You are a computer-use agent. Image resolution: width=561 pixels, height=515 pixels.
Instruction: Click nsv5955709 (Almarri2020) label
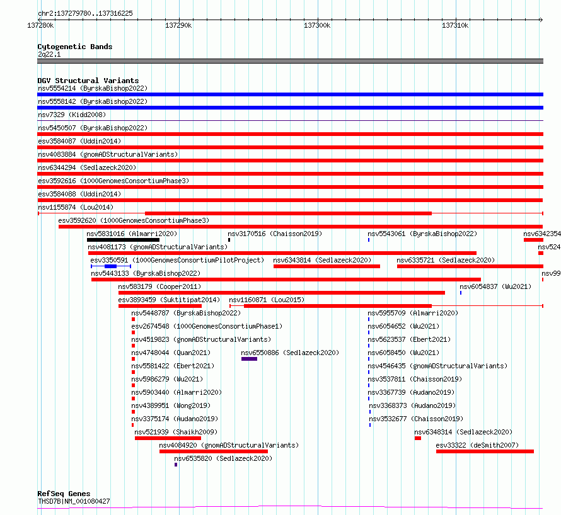tap(413, 313)
